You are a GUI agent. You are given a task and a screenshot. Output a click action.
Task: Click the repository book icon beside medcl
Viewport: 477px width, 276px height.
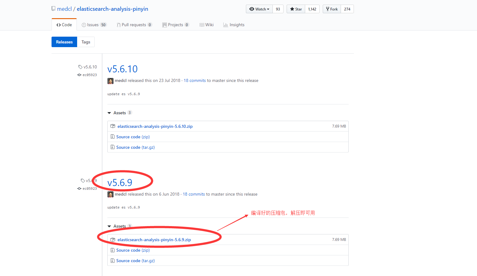[x=53, y=9]
